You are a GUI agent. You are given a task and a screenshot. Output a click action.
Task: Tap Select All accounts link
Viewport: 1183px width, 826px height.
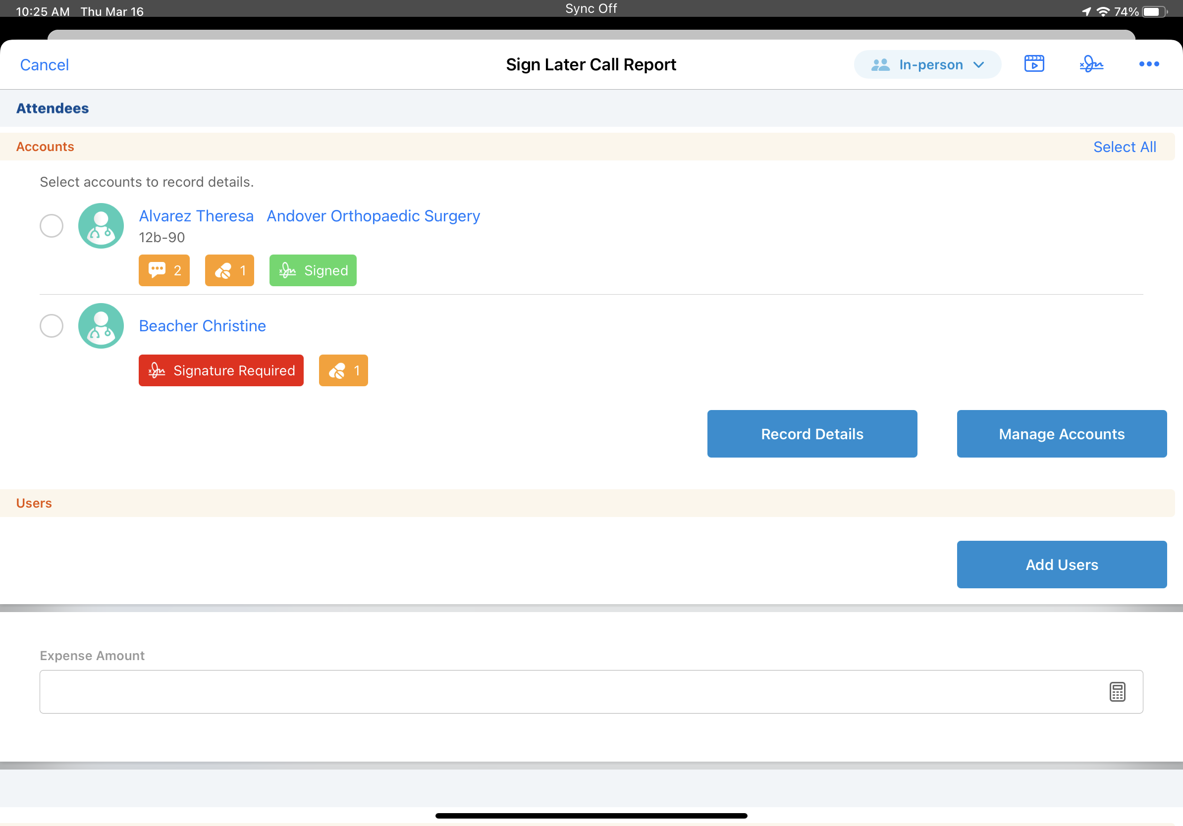tap(1124, 147)
